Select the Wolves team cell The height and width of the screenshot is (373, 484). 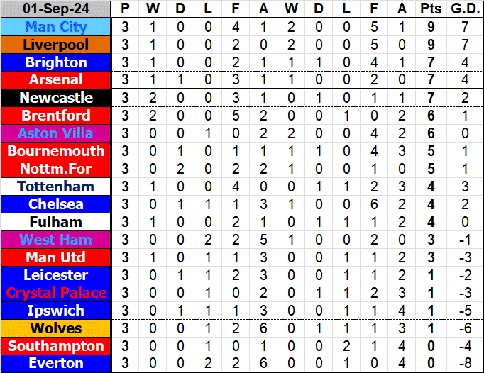56,328
